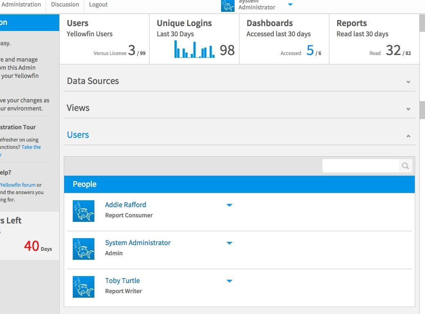Open the dropdown arrow beside Addie Rafford

point(229,205)
